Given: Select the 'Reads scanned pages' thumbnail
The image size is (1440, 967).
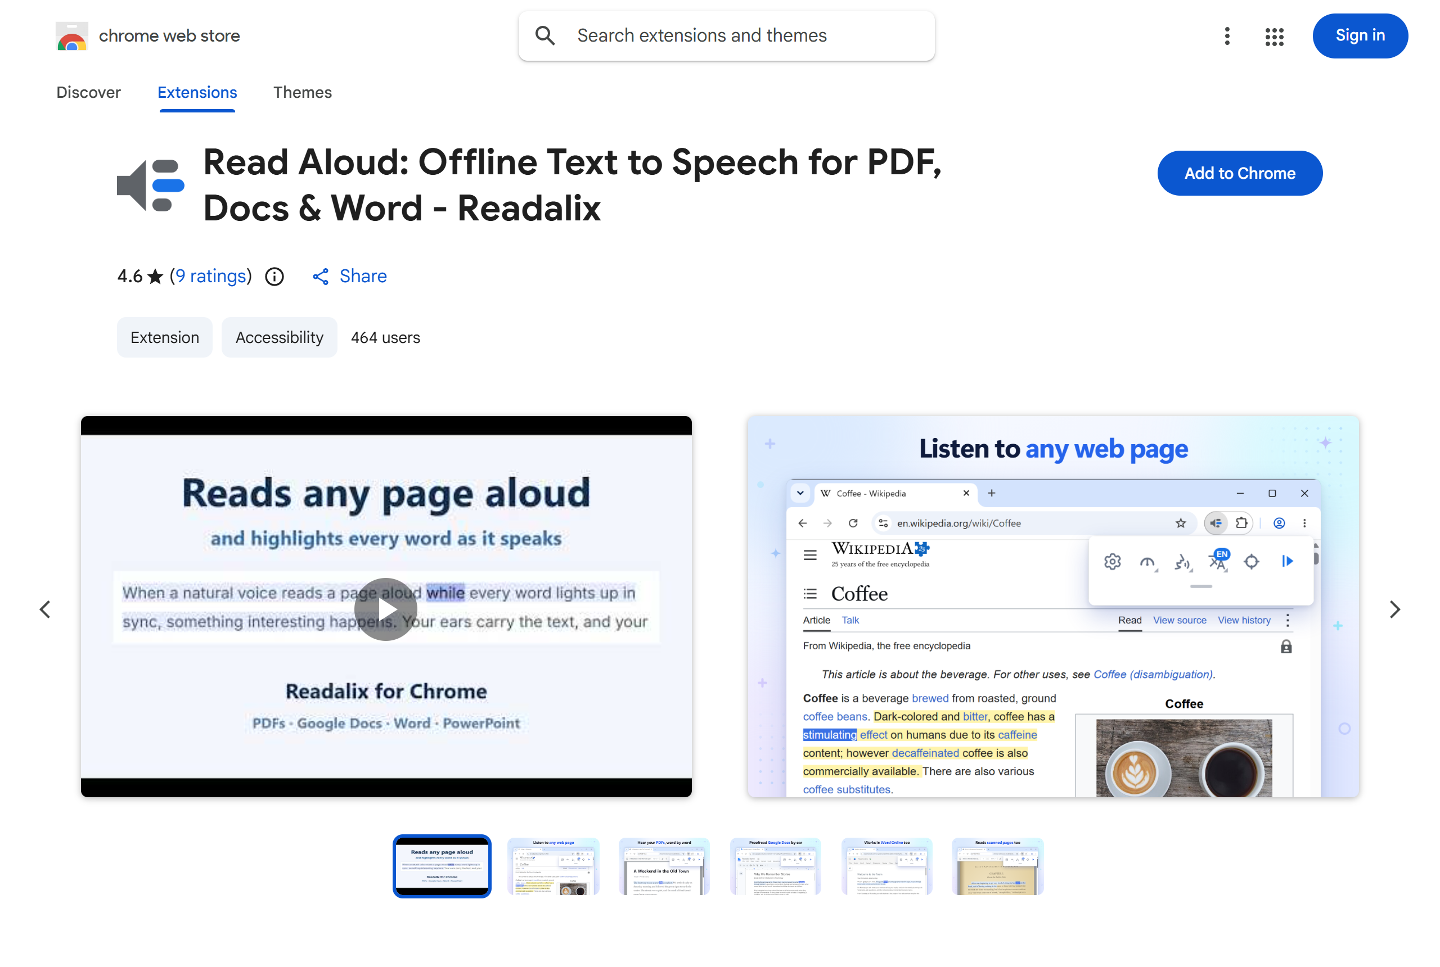Looking at the screenshot, I should [x=998, y=866].
